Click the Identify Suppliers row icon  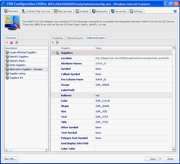coord(7,56)
